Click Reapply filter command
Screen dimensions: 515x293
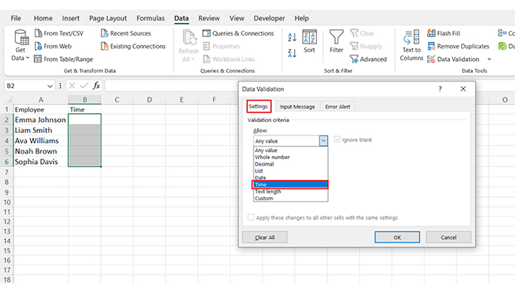pos(366,46)
